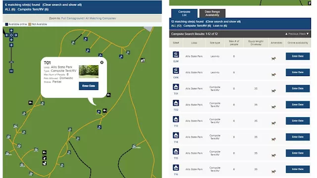Click the ELM lean-to map icon
This screenshot has height=178, width=317.
176,54
